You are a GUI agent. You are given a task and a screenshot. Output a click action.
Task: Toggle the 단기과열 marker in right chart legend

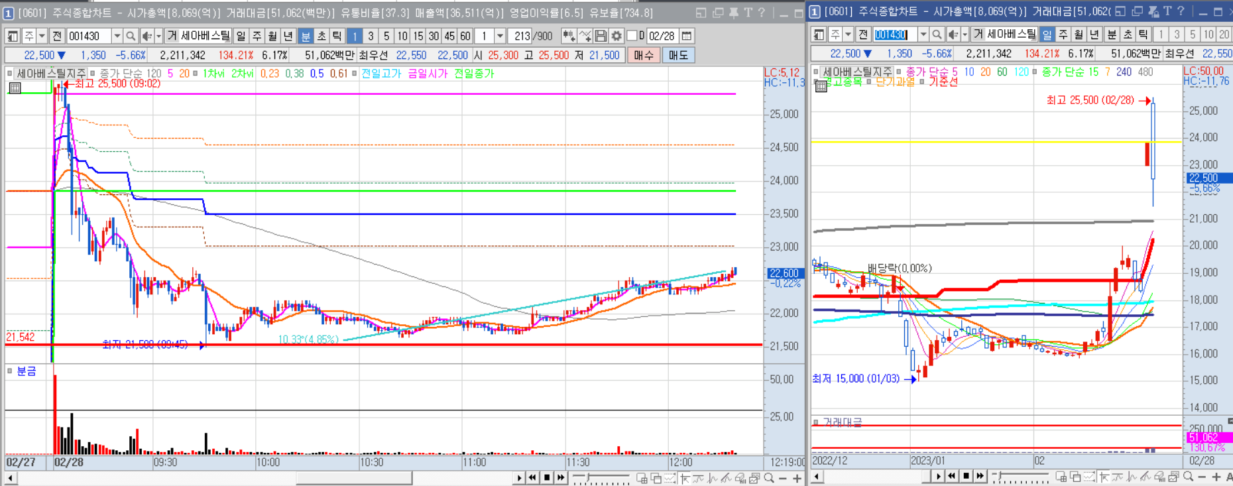click(869, 82)
